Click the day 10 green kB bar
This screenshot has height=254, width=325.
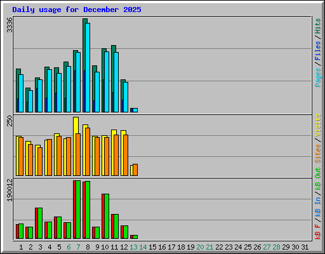107,216
